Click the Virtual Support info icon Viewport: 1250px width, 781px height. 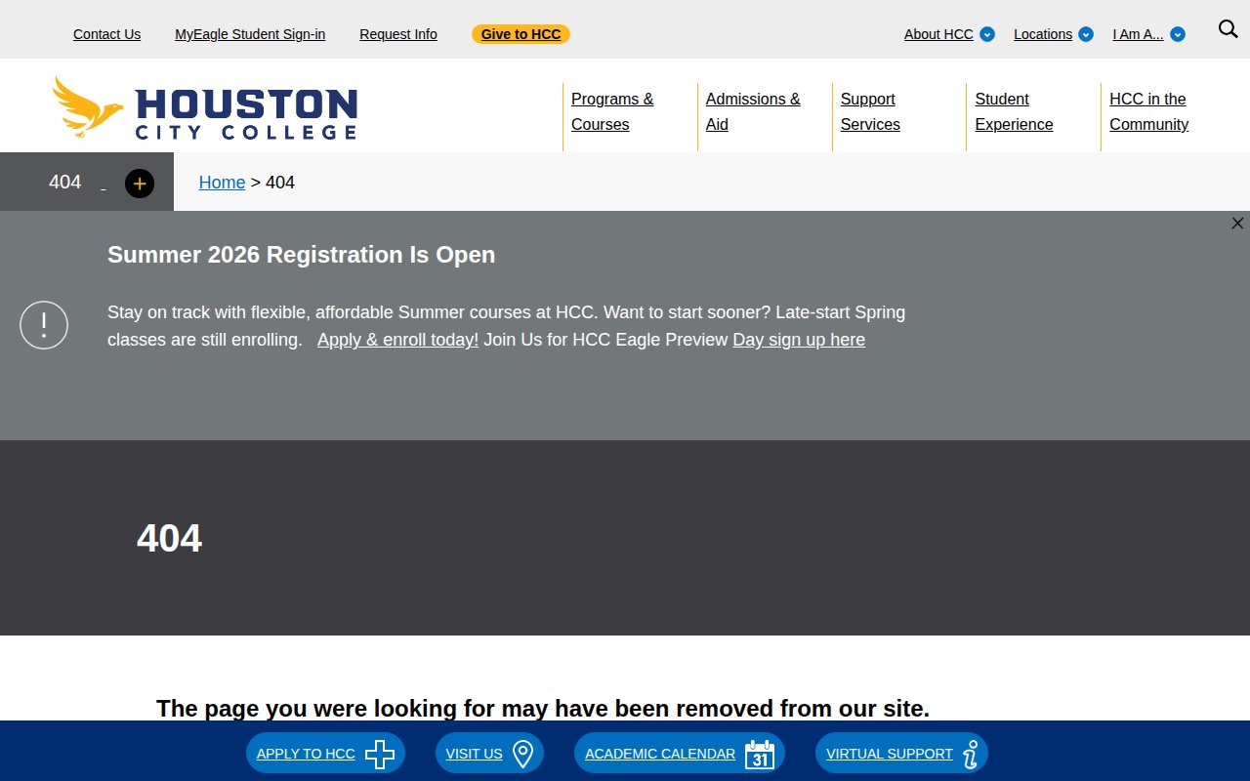coord(970,754)
